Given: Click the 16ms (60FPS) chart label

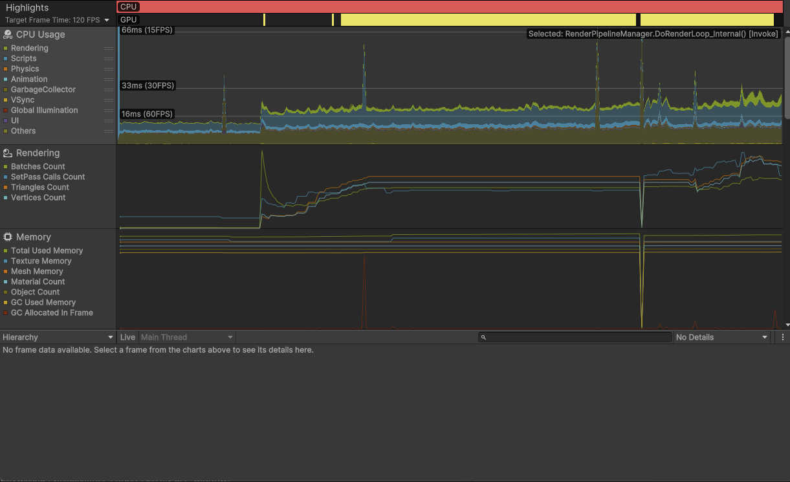Looking at the screenshot, I should [x=148, y=114].
